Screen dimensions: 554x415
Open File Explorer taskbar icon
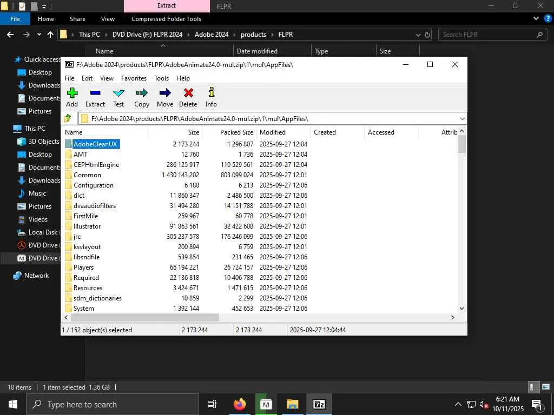tap(293, 404)
